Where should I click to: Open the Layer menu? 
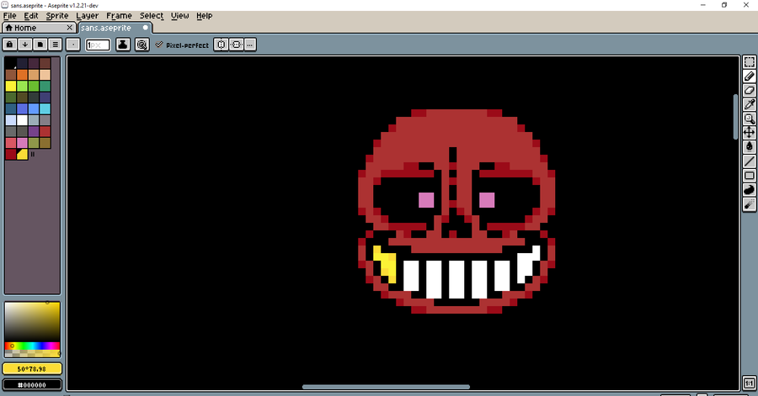87,16
